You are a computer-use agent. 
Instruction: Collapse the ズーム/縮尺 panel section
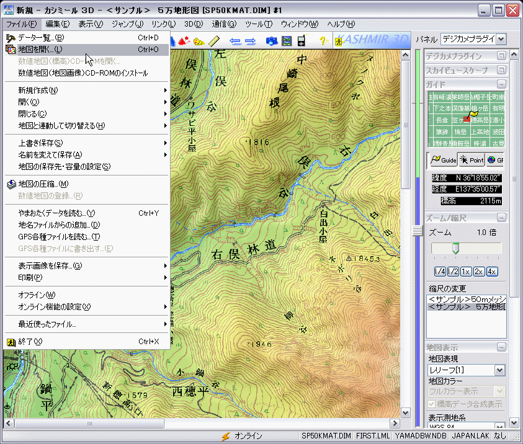click(x=501, y=218)
